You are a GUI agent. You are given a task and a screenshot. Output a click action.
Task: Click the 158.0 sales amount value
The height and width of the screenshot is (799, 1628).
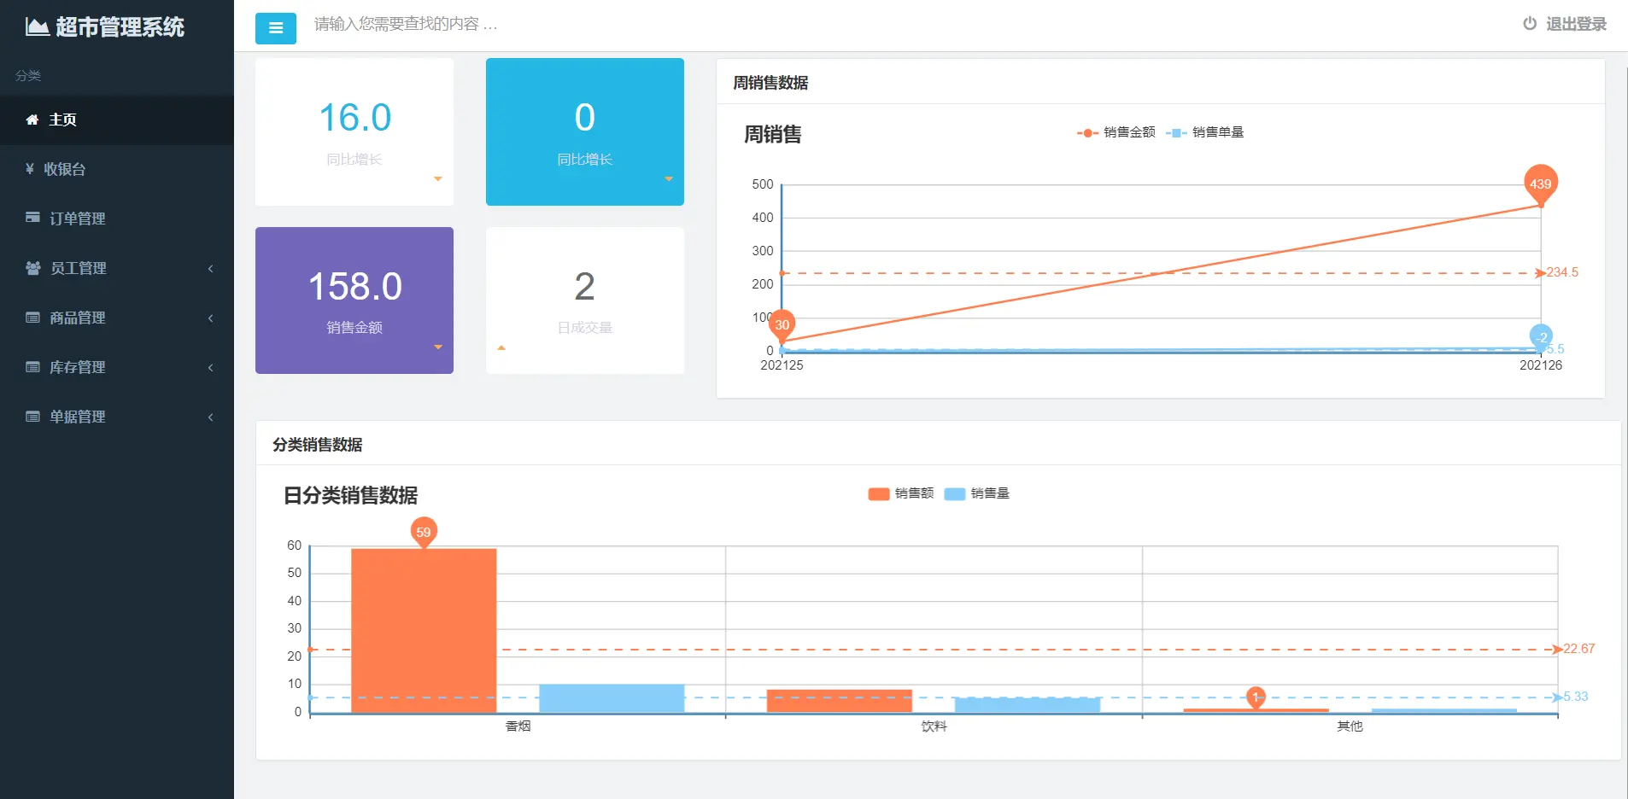click(x=354, y=287)
